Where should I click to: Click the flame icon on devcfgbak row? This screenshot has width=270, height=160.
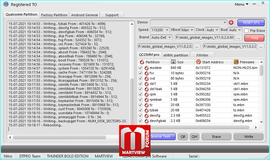pos(146,121)
